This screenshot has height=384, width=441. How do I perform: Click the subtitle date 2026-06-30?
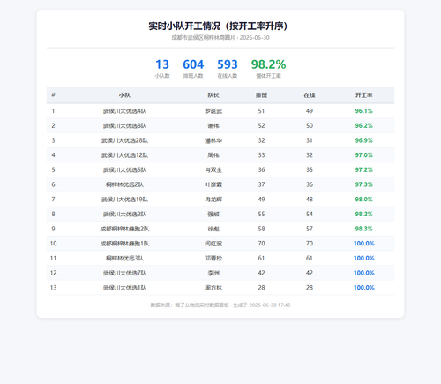point(254,38)
